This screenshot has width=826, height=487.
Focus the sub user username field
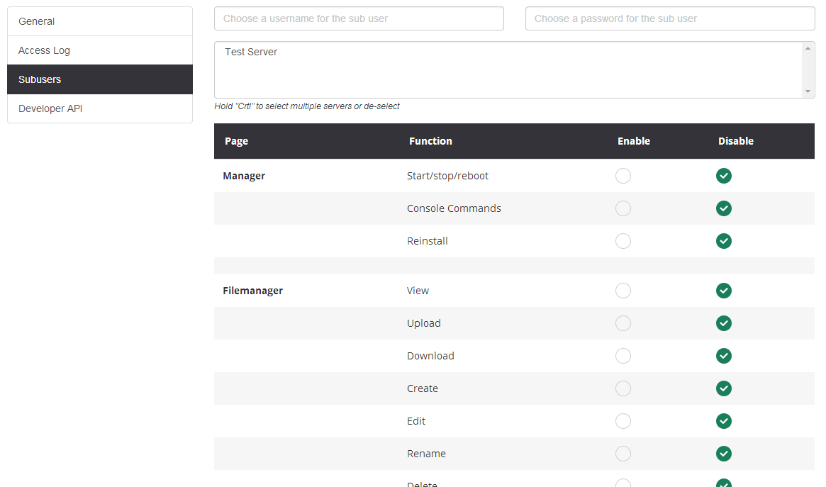pyautogui.click(x=359, y=18)
